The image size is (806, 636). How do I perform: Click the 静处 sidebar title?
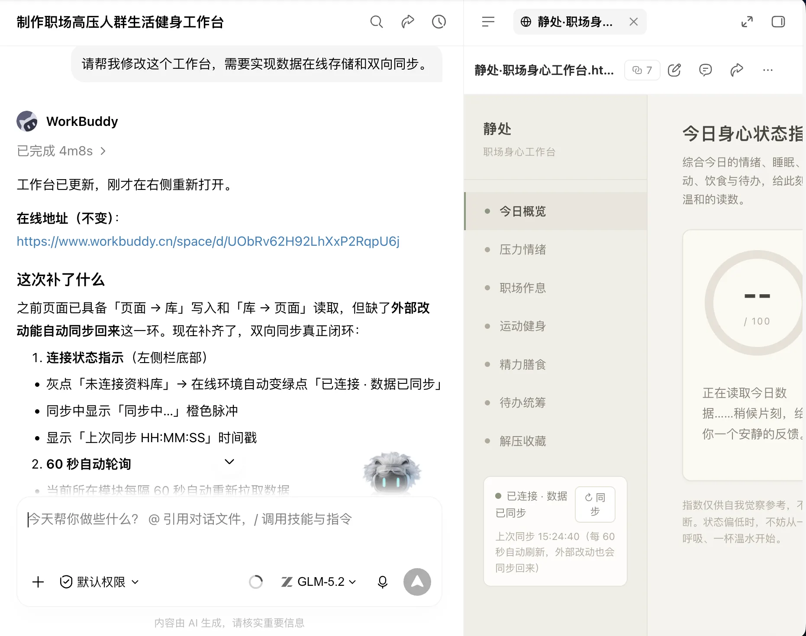point(497,128)
